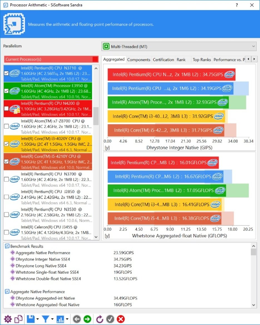Click the results panel scroll-down arrow
260x325 pixels.
pos(254,305)
